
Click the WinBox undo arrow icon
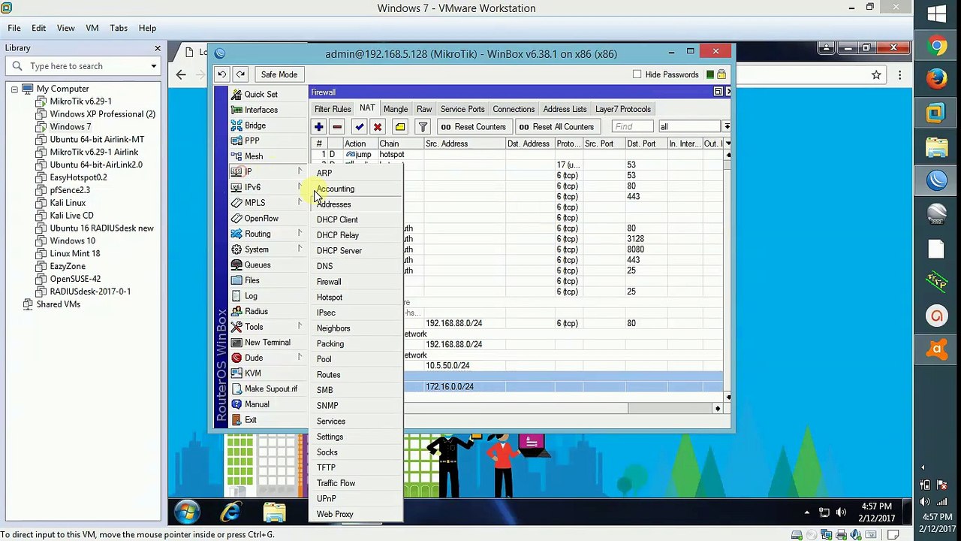pos(222,74)
